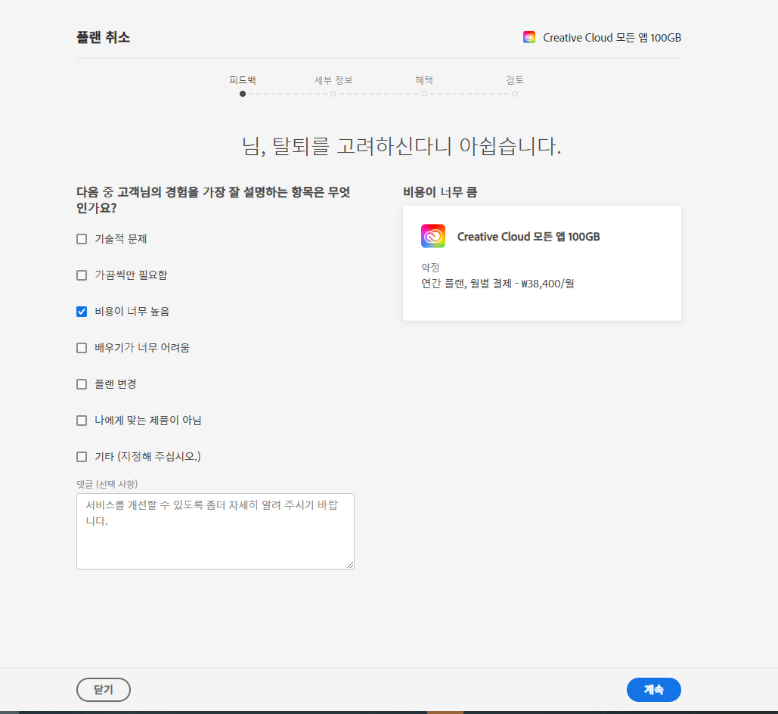Click the Creative Cloud icon in the plan card
The height and width of the screenshot is (714, 778).
click(433, 236)
